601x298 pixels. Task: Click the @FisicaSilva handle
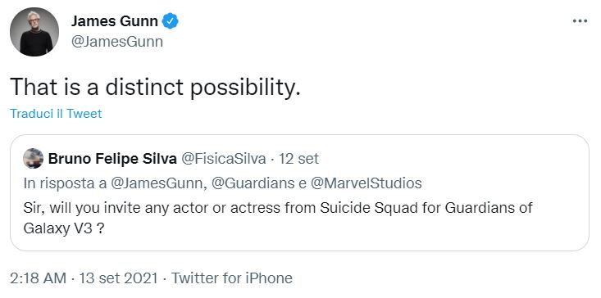[223, 159]
